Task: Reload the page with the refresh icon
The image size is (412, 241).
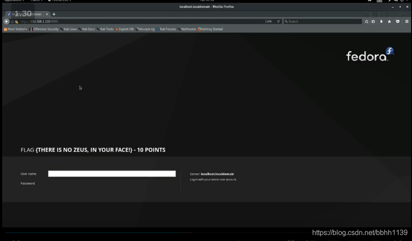Action: 278,22
